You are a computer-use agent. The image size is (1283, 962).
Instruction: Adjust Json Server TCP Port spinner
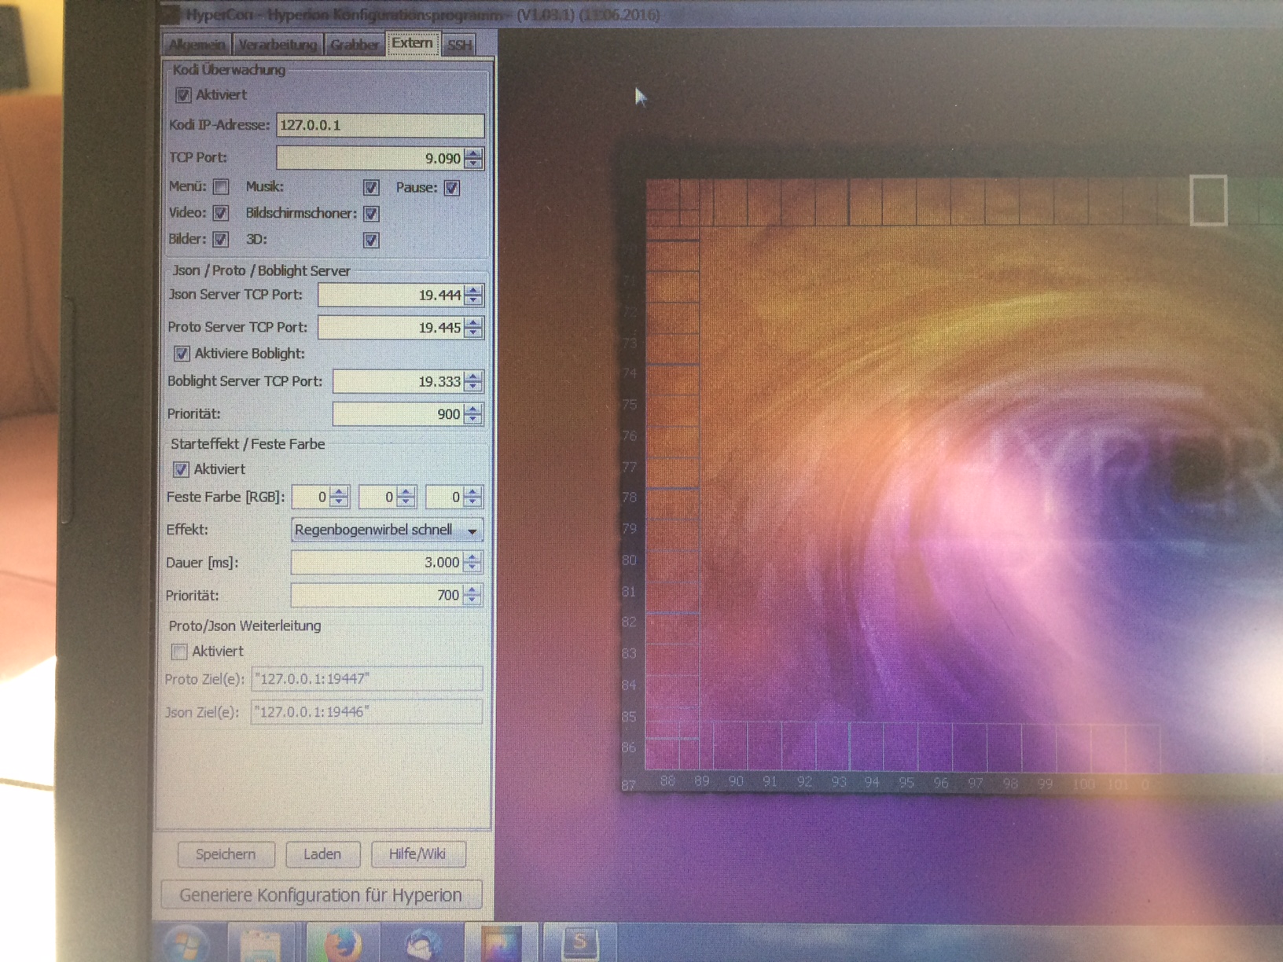tap(473, 295)
